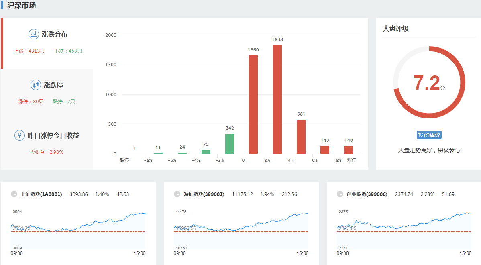Open the 深证指数(399001) link

click(204, 194)
